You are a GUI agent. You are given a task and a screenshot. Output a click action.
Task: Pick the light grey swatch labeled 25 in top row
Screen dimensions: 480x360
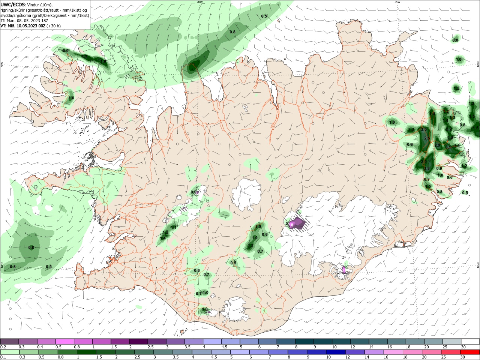pyautogui.click(x=451, y=341)
